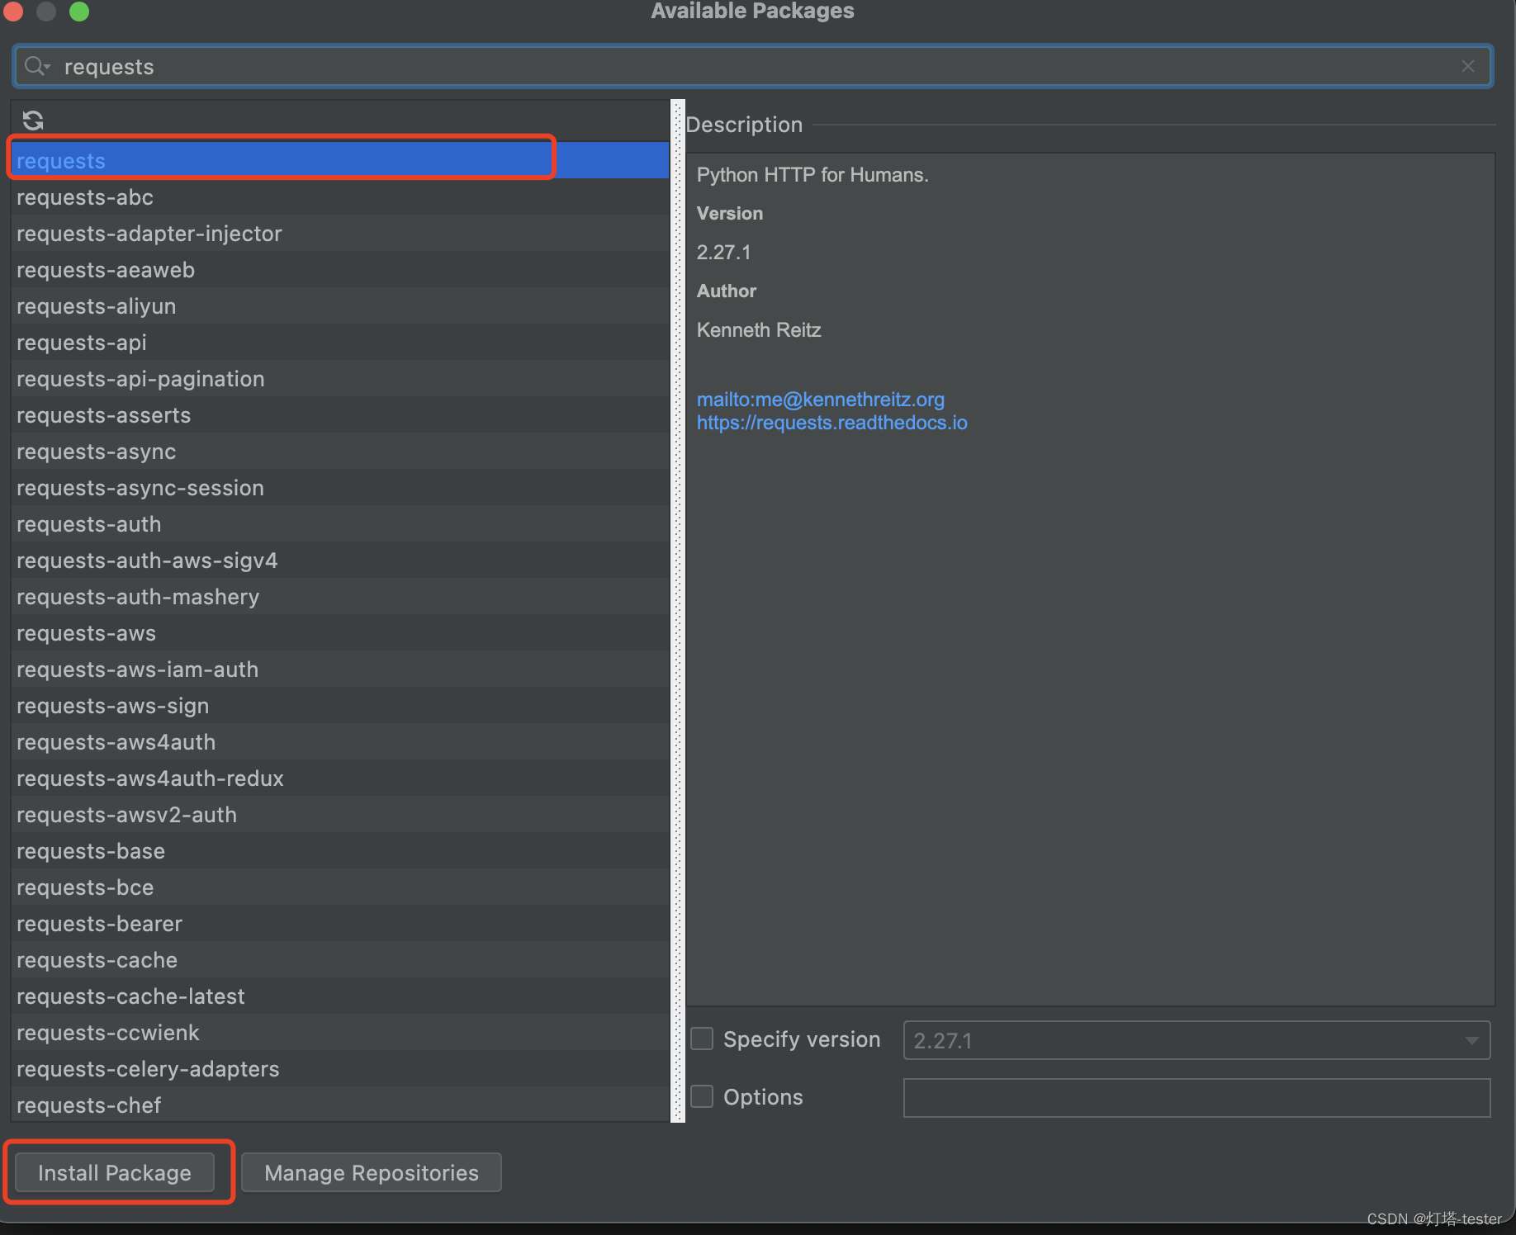The image size is (1516, 1235).
Task: Open the version dropdown showing 2.27.1
Action: [x=1475, y=1040]
